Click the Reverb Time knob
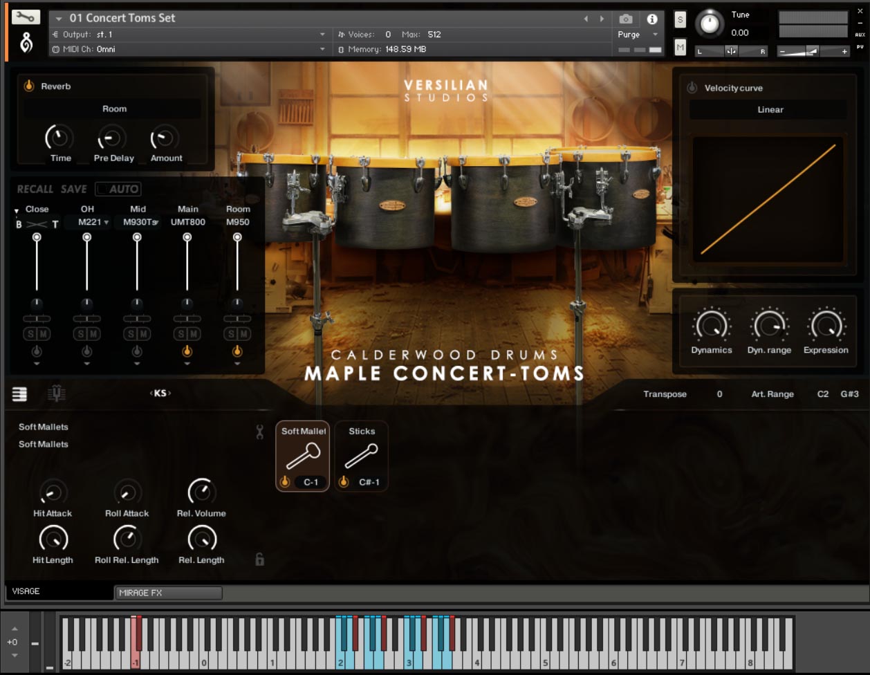 coord(59,138)
